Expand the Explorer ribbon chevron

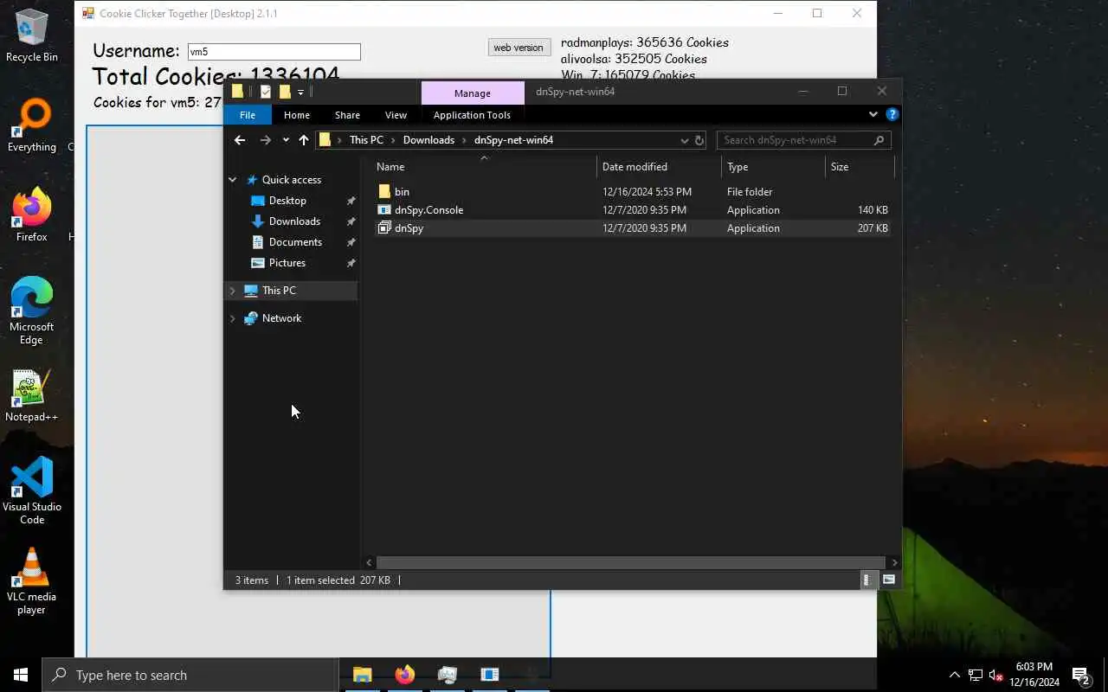coord(873,114)
